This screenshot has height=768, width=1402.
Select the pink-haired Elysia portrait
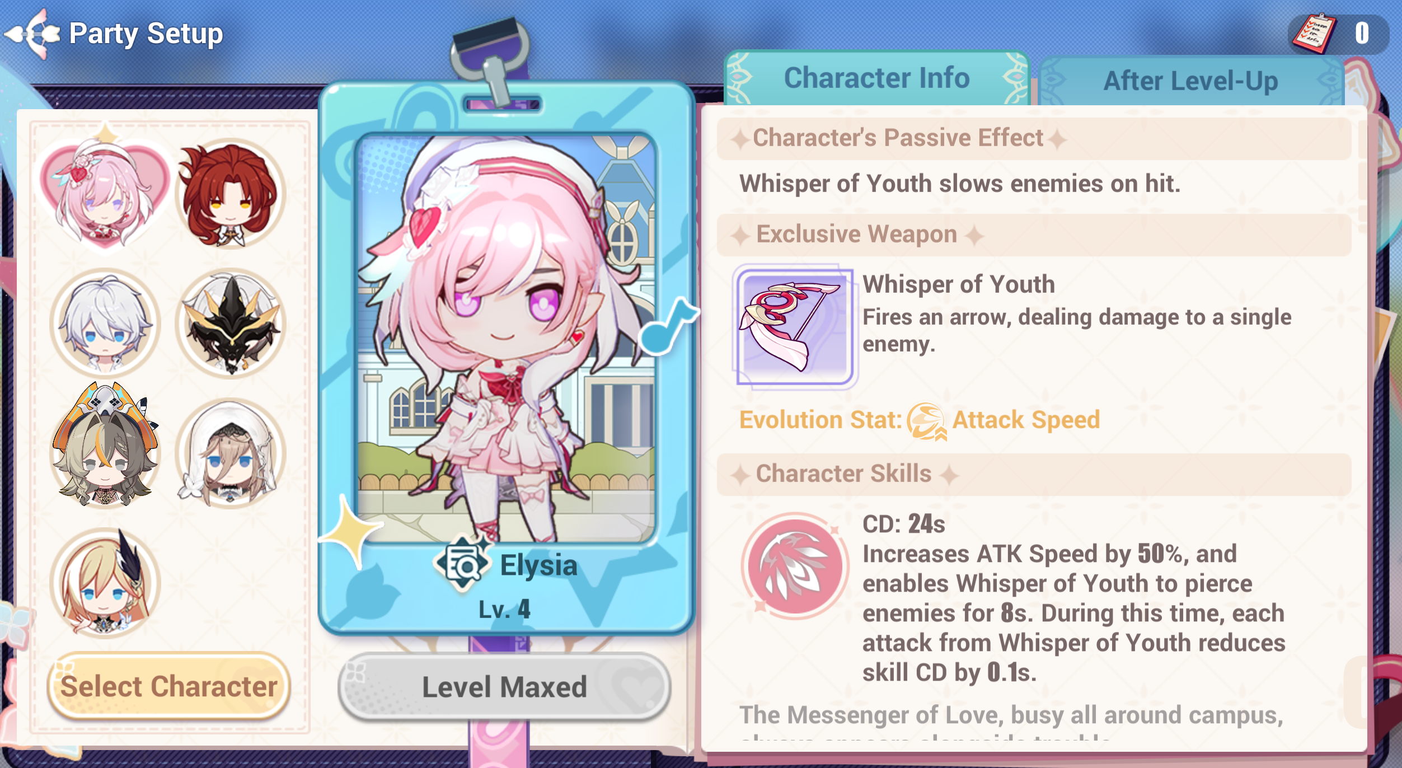(x=105, y=194)
